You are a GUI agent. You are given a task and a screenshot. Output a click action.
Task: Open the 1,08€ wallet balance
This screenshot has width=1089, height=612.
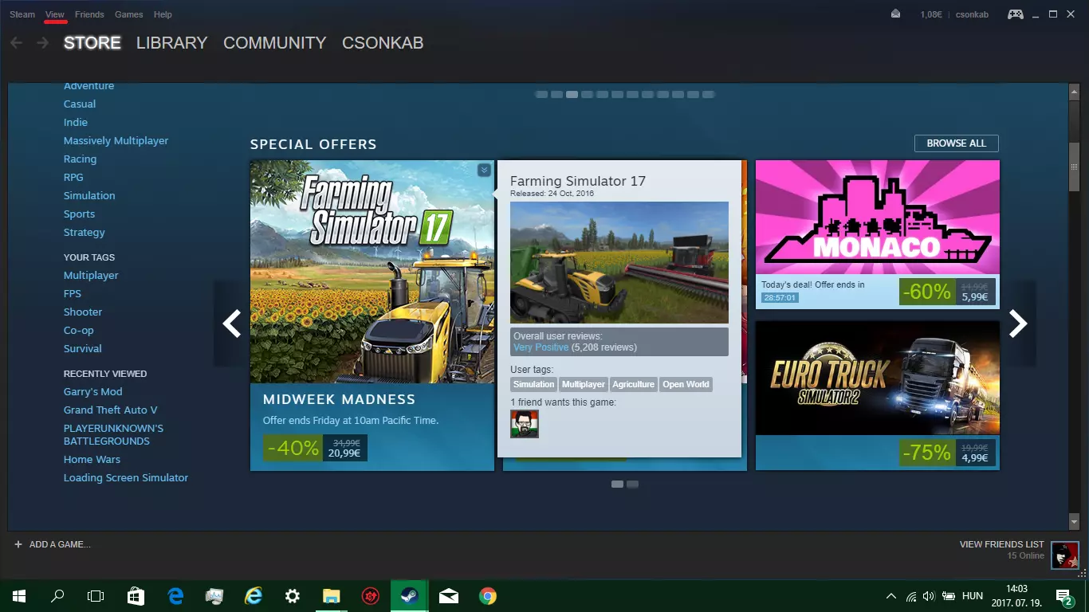pos(930,14)
